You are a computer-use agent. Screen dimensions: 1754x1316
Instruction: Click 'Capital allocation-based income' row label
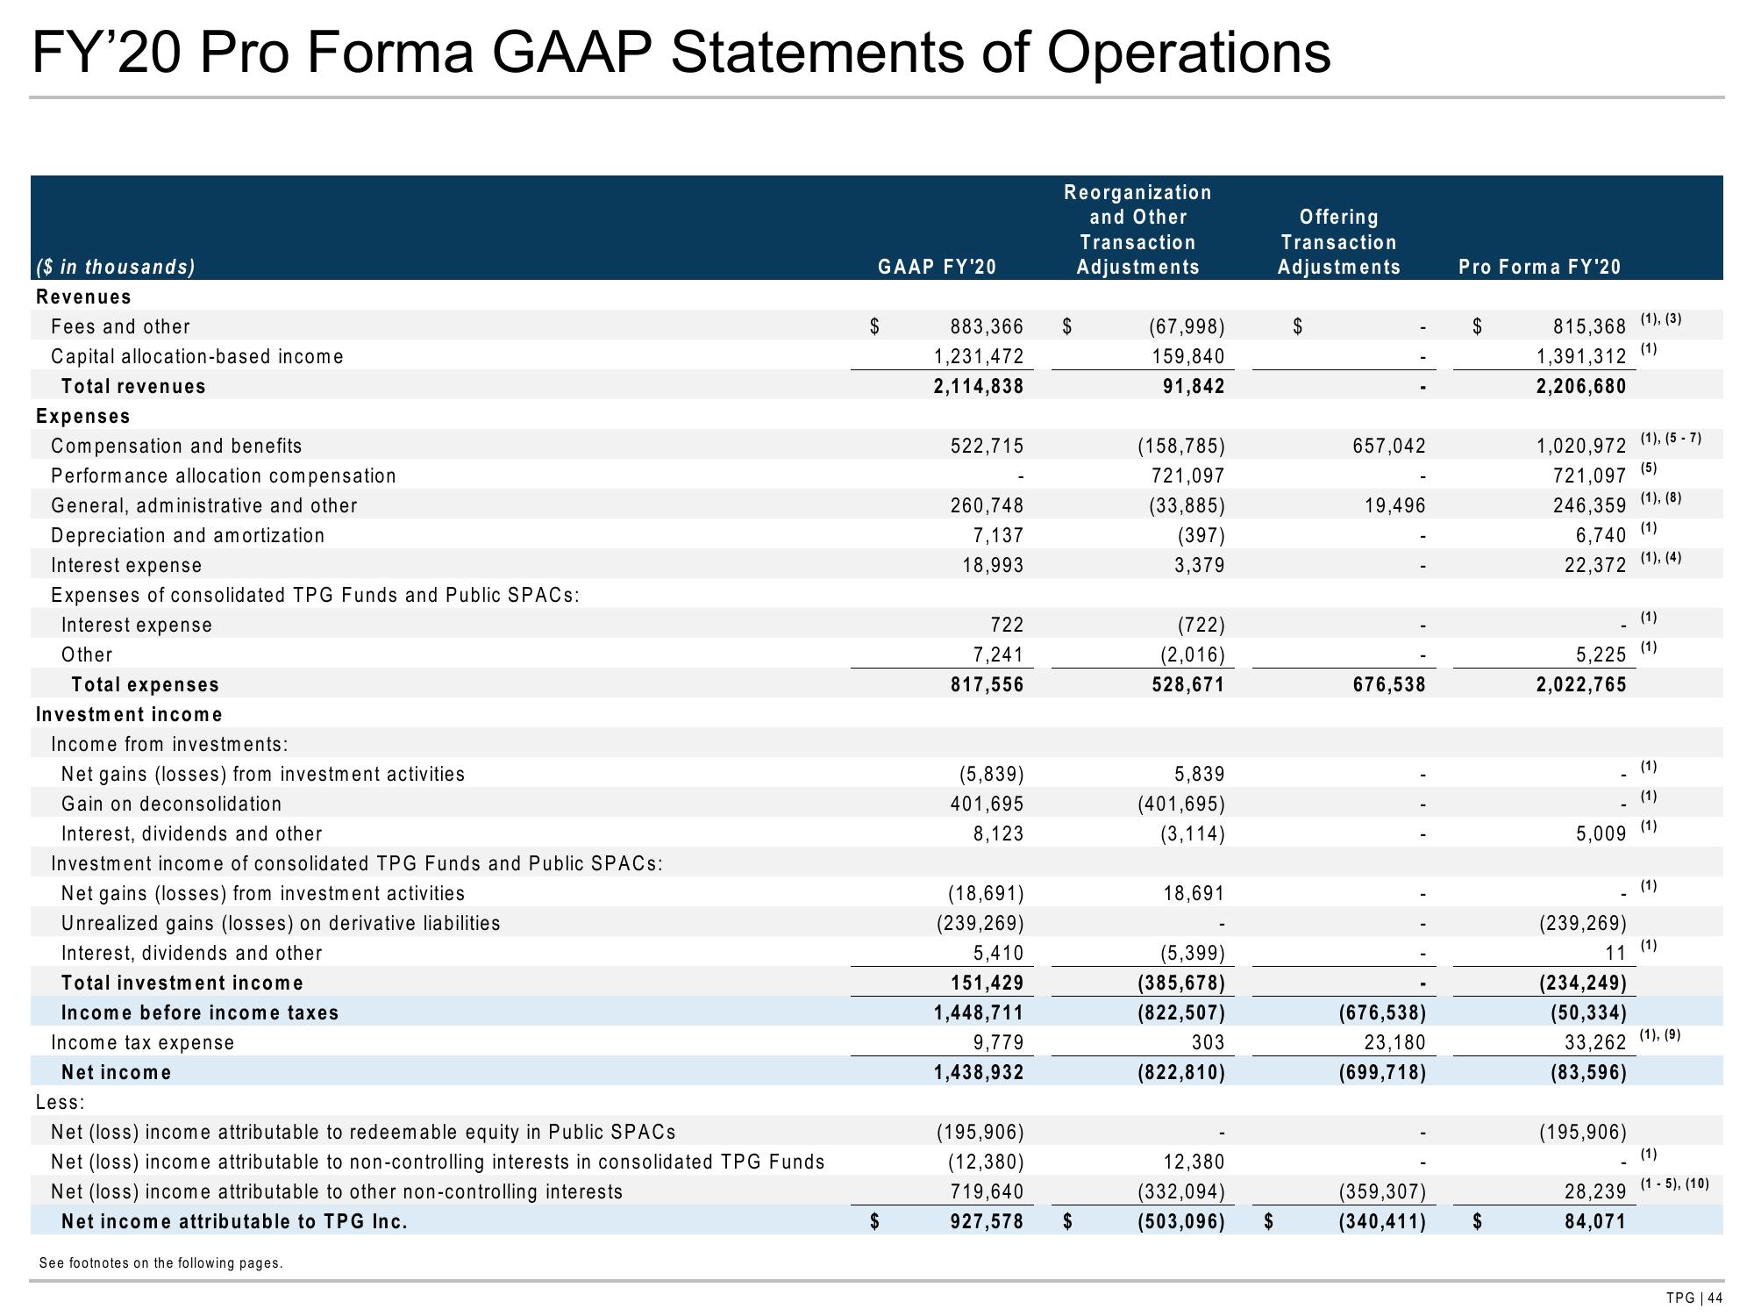(x=197, y=356)
